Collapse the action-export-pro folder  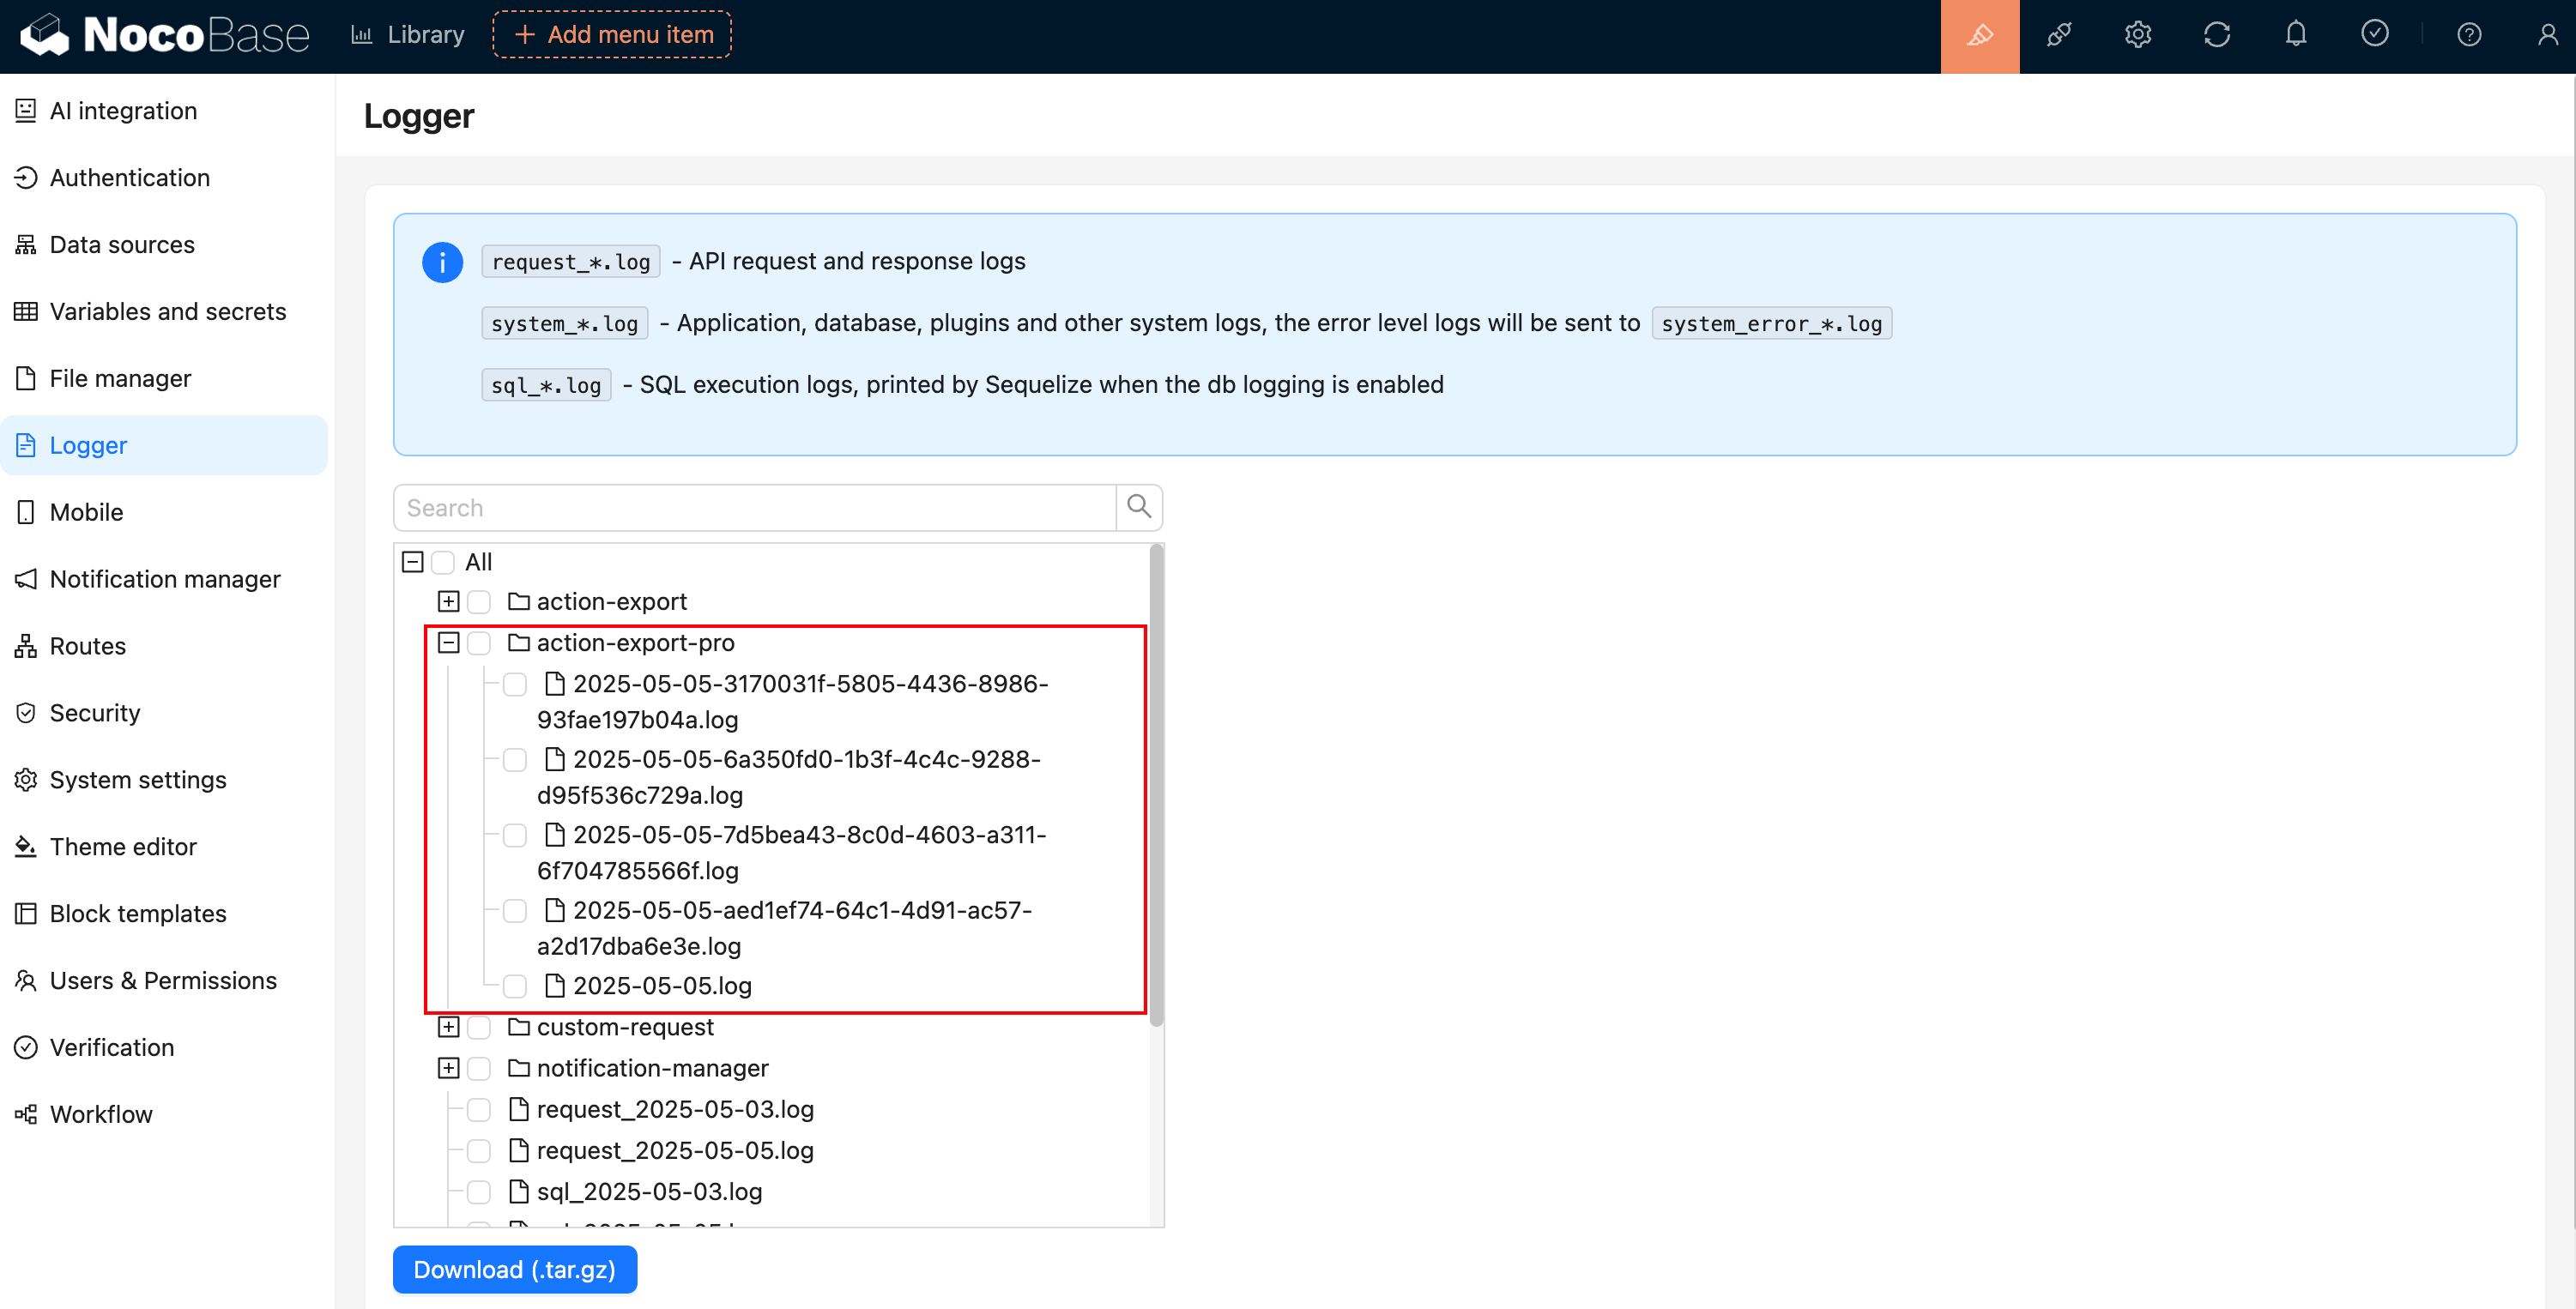pos(448,643)
